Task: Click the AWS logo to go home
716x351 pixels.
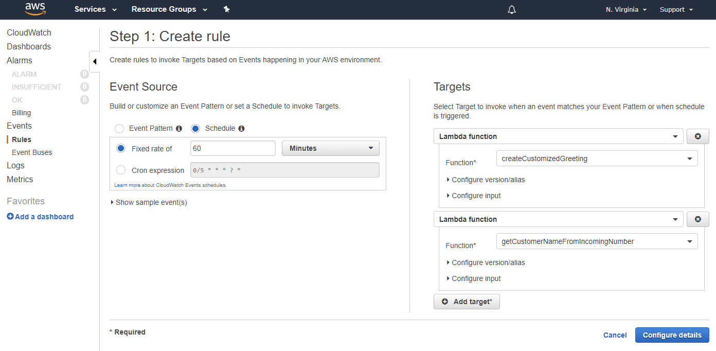Action: coord(34,9)
